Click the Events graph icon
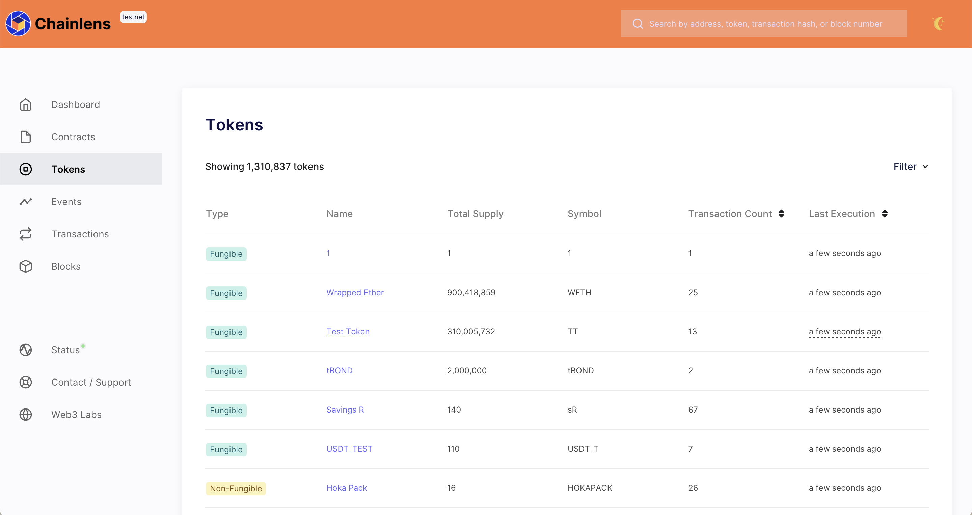The image size is (972, 515). tap(26, 202)
